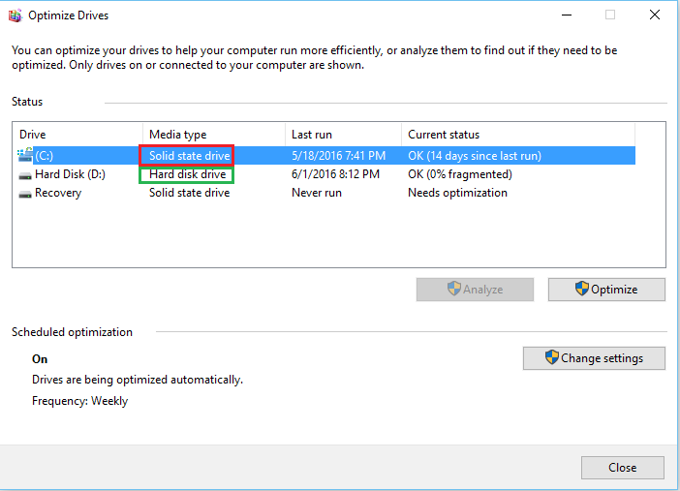Click the shield icon on Change settings button
The height and width of the screenshot is (491, 680).
point(551,357)
